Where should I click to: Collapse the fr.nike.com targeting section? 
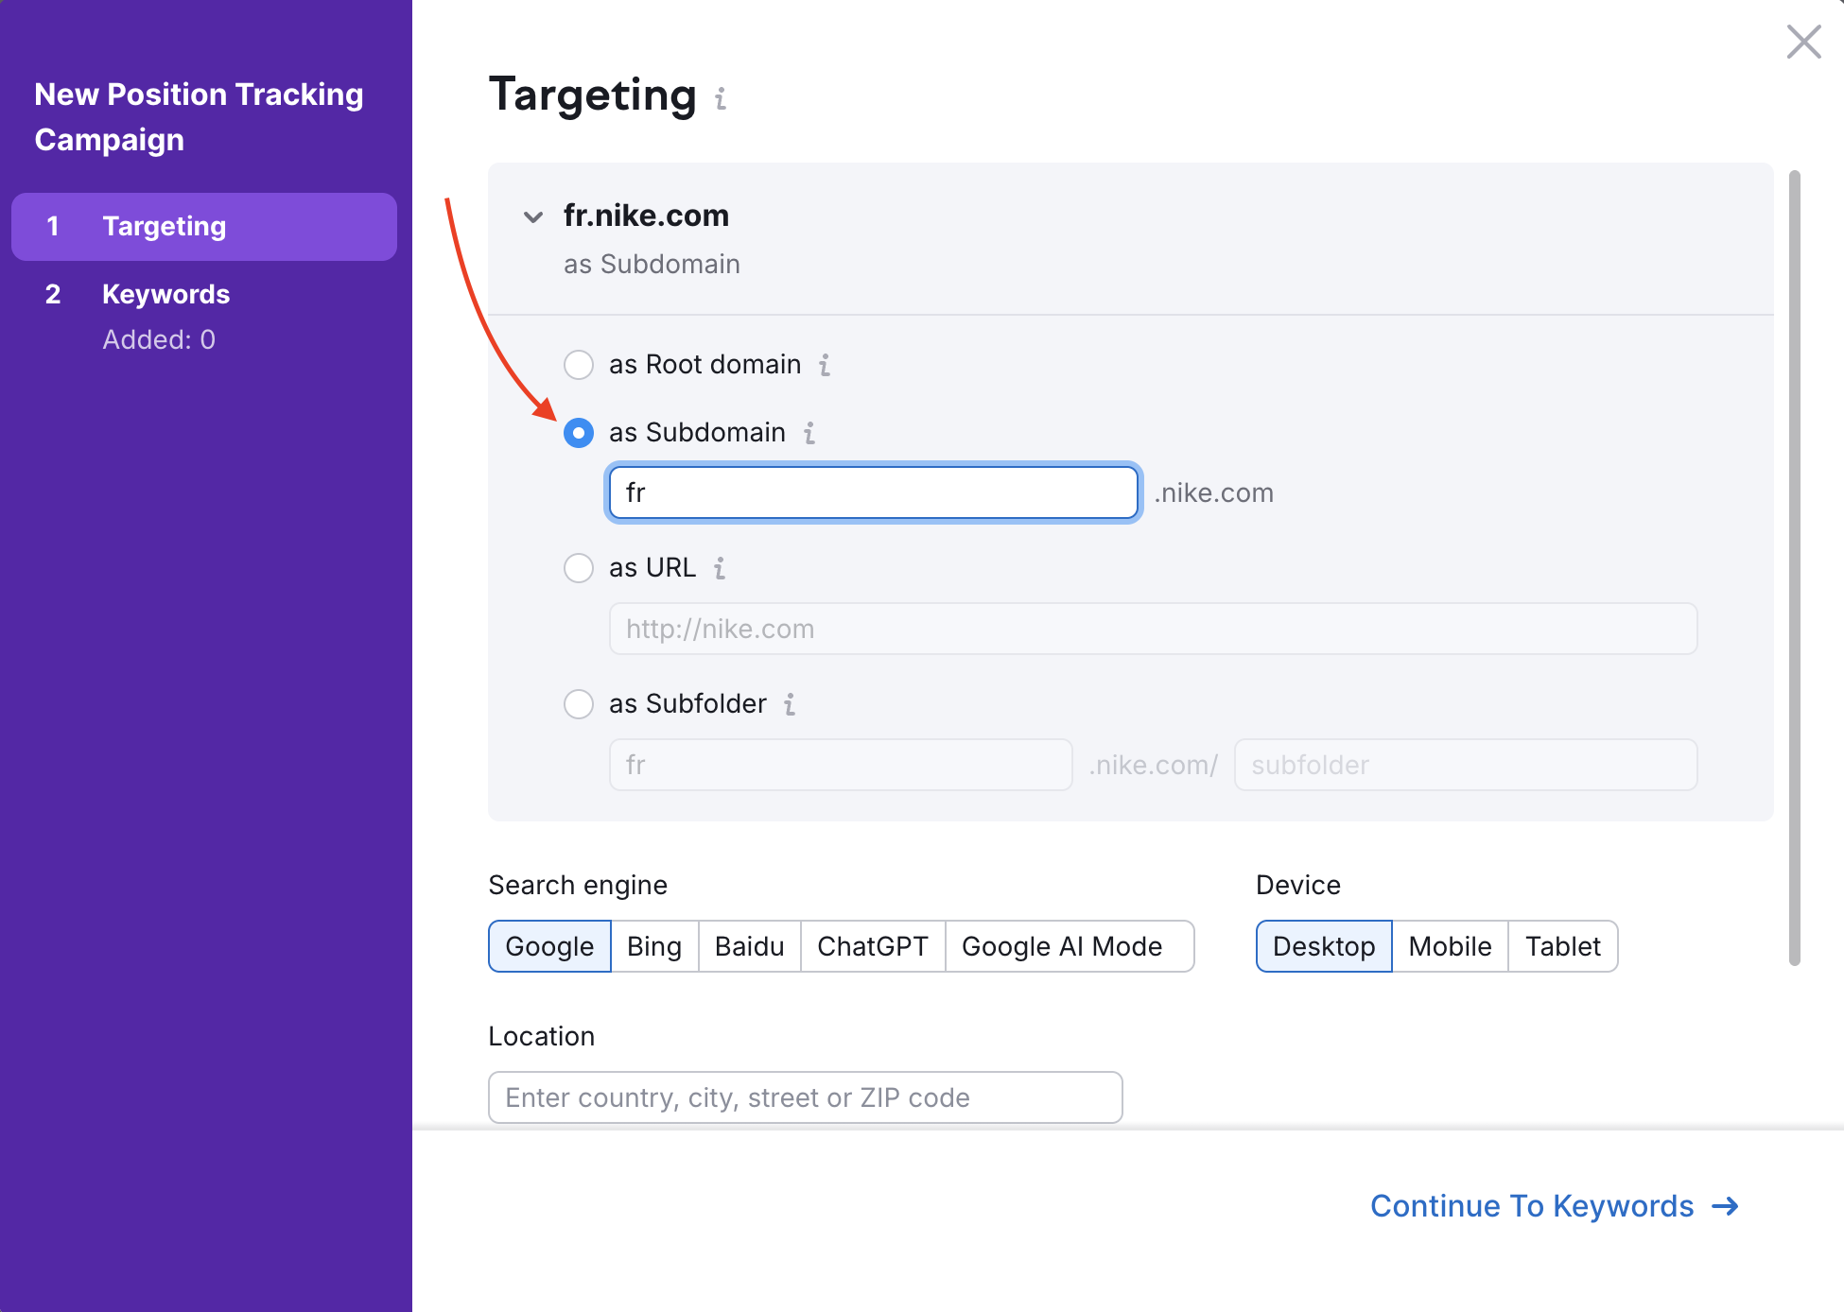pyautogui.click(x=532, y=216)
